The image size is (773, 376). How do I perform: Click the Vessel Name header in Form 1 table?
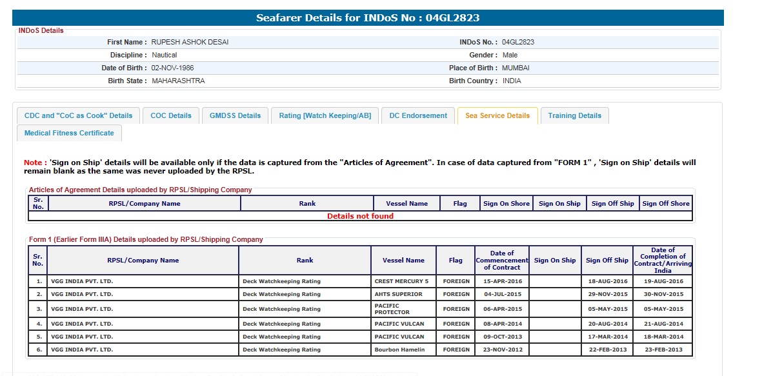point(403,261)
